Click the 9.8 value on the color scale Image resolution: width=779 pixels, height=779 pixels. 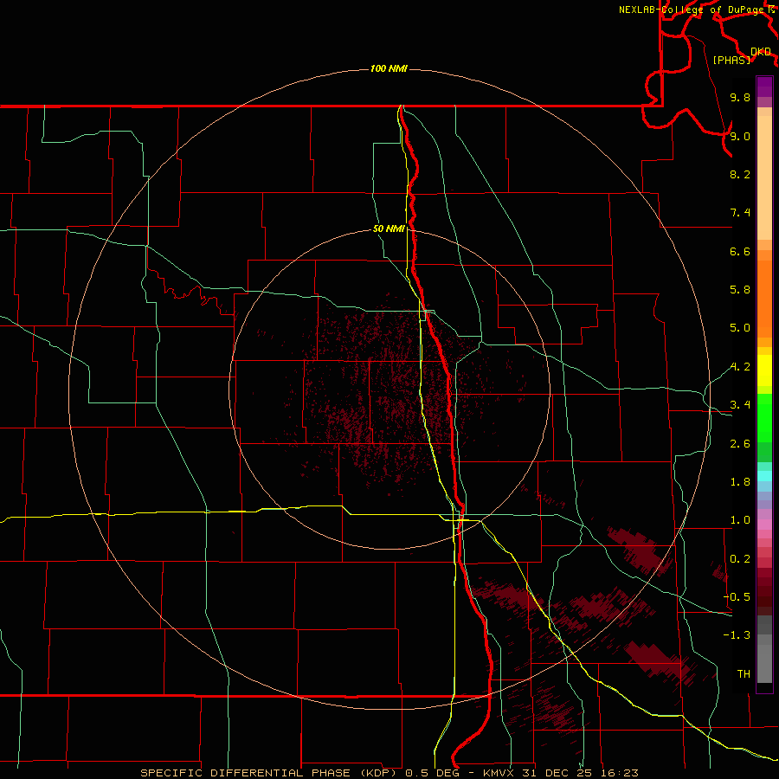click(x=740, y=97)
